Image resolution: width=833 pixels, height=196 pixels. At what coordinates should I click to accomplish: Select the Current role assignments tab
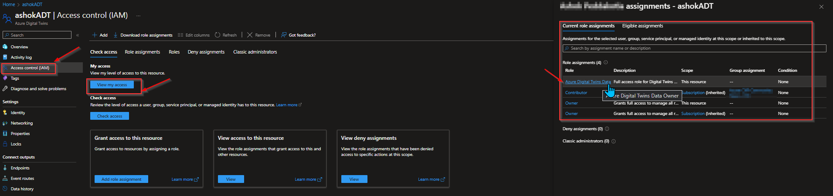pos(588,26)
